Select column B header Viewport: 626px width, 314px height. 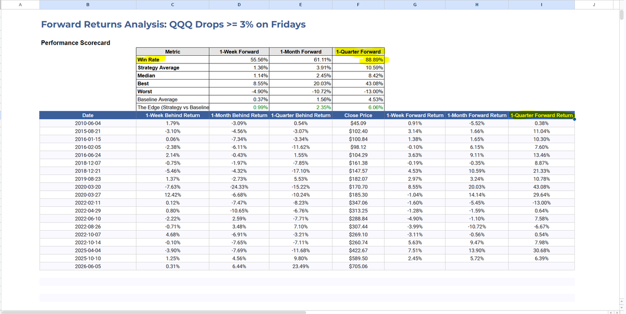[87, 5]
